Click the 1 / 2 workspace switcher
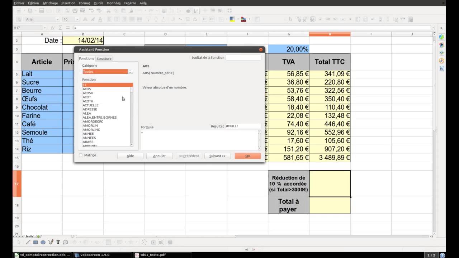 point(431,255)
